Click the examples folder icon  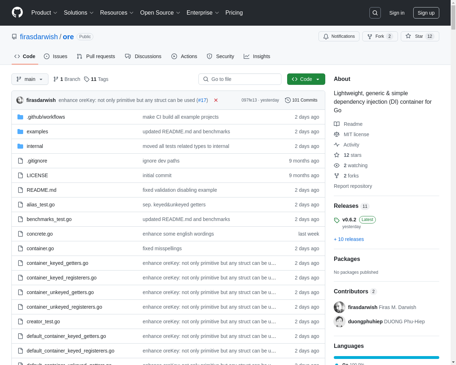[x=20, y=132]
